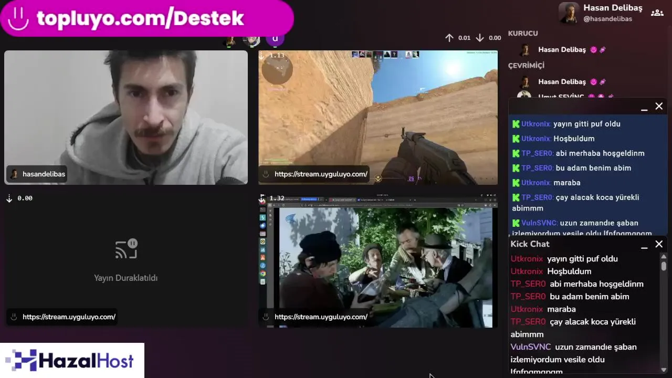Open the members list people icon

657,13
